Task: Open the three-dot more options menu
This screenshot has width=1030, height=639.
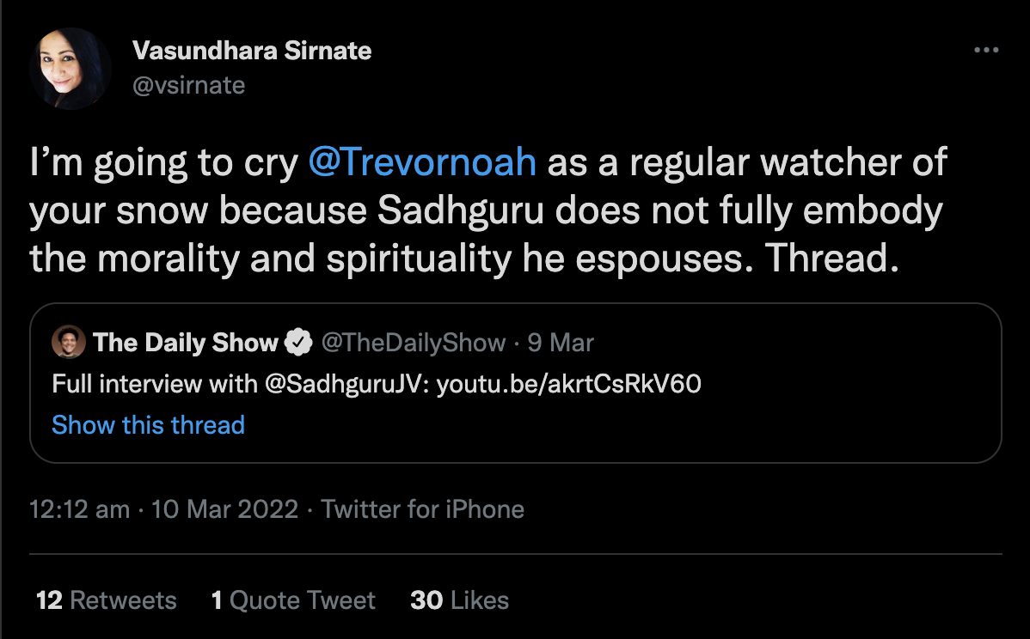Action: 986,51
